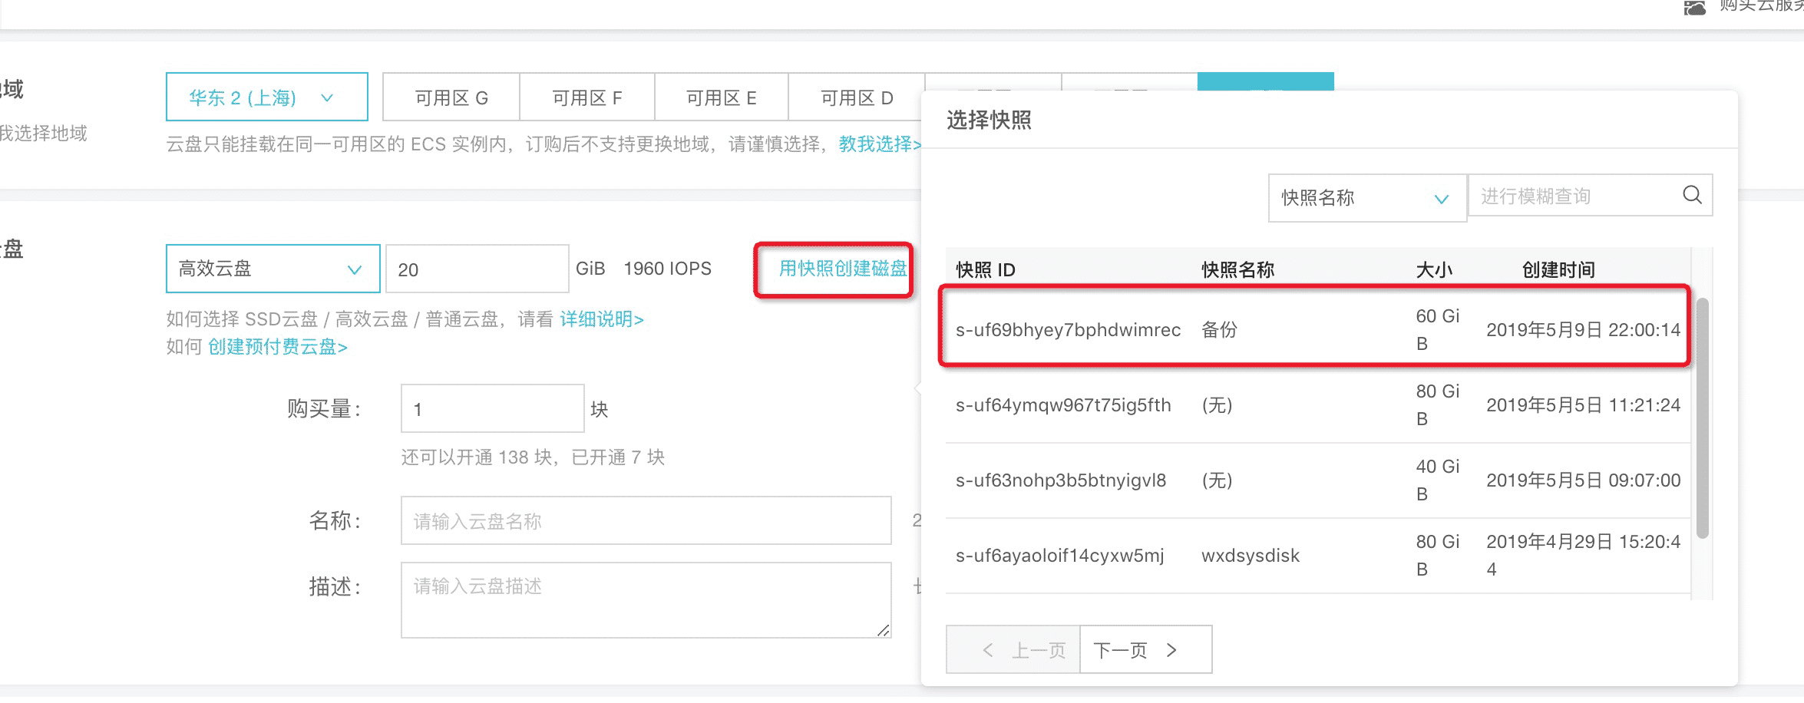Select availability zone 可用区 F
Image resolution: width=1804 pixels, height=703 pixels.
pyautogui.click(x=587, y=97)
